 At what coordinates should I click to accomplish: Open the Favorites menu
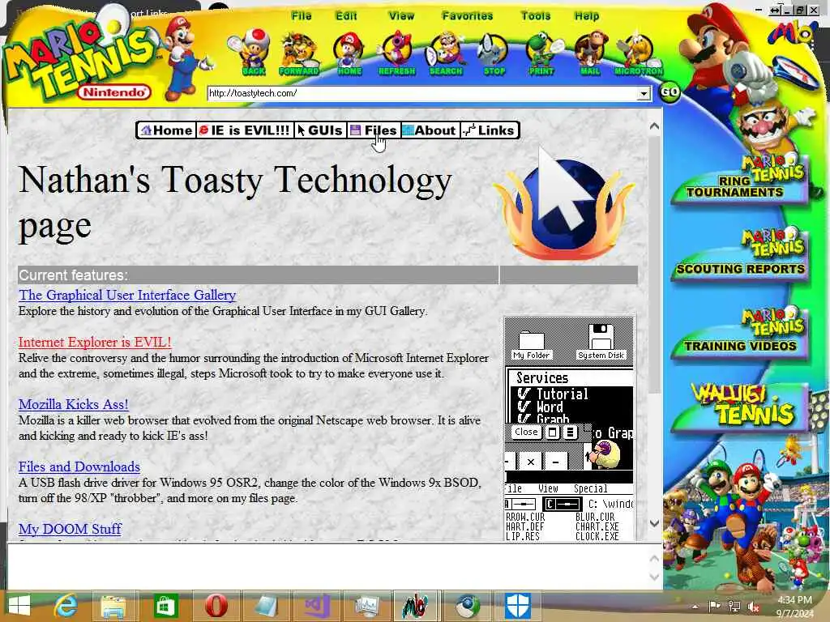pos(468,16)
